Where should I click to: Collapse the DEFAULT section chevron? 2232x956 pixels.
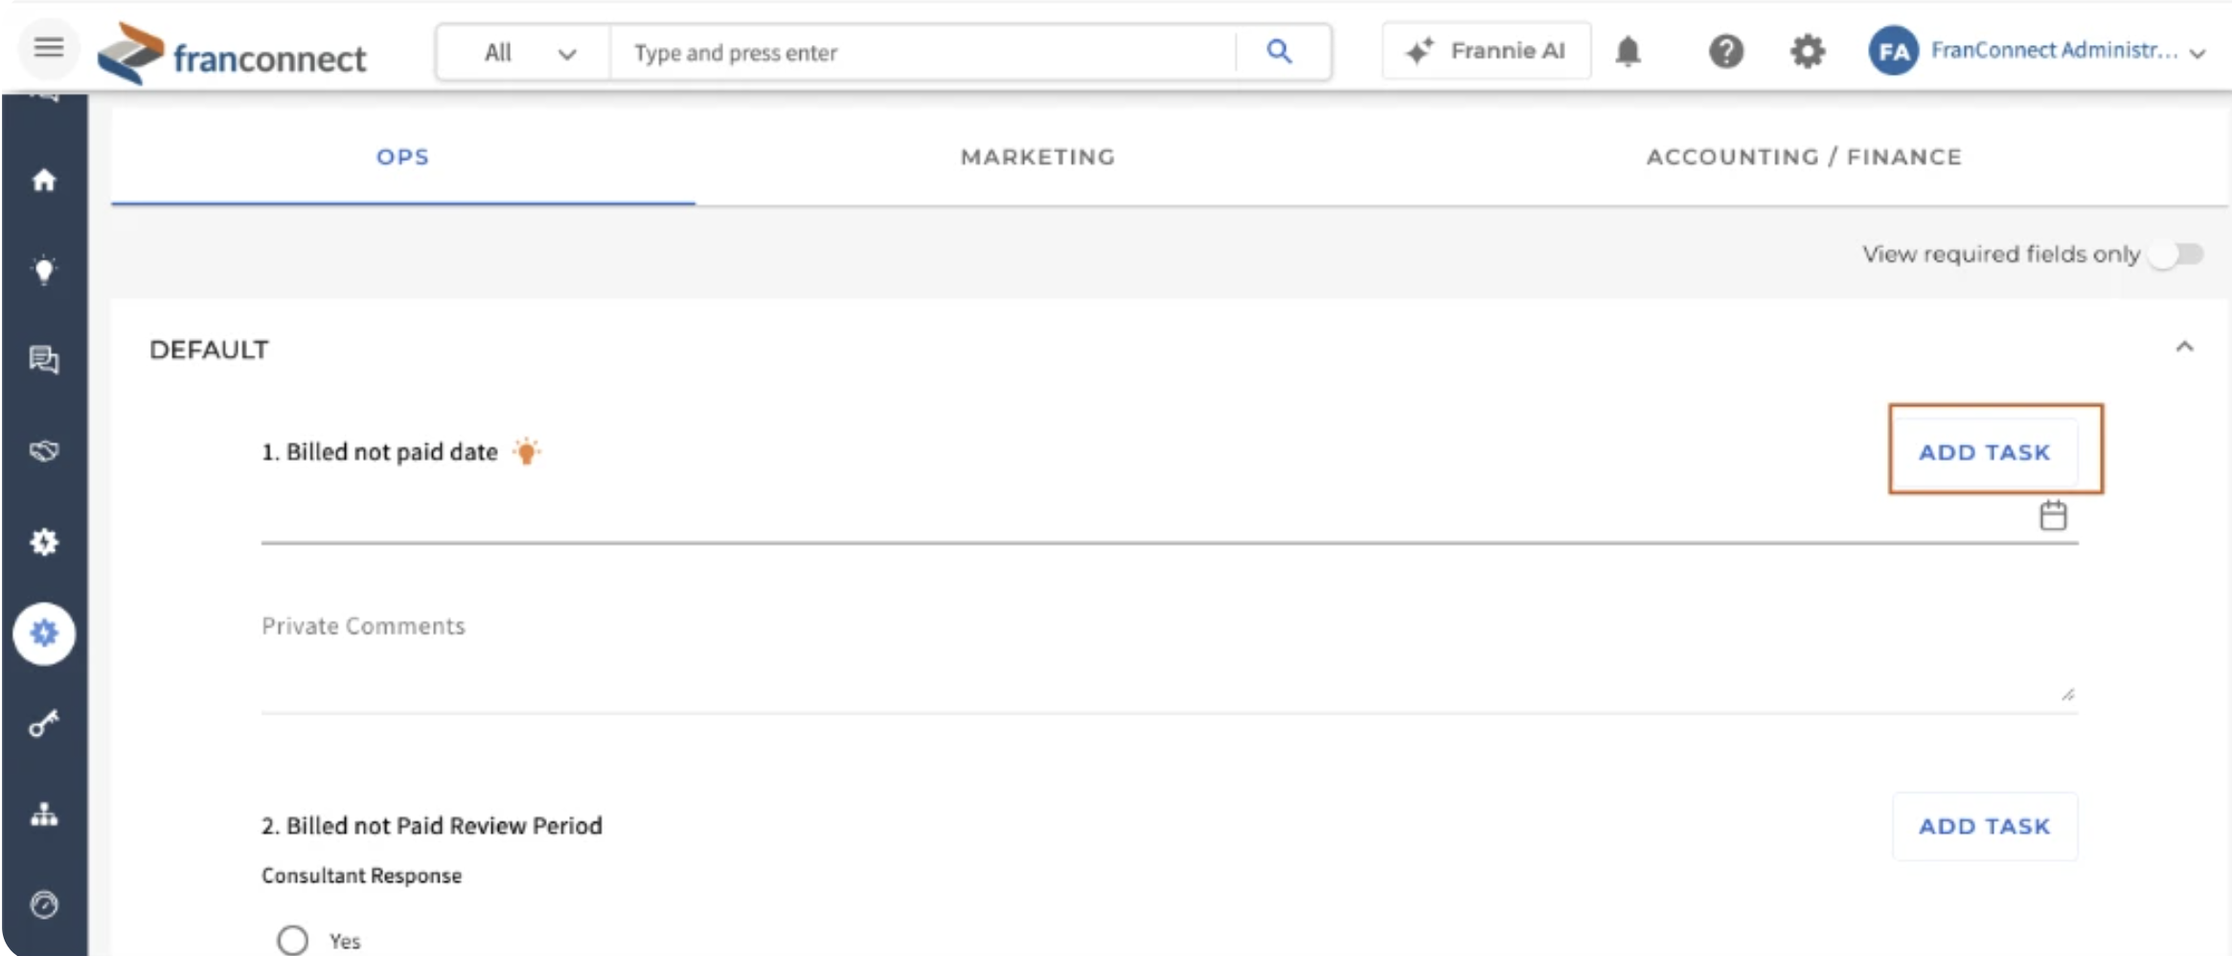2183,347
